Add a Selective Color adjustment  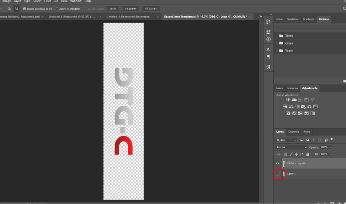[x=306, y=113]
